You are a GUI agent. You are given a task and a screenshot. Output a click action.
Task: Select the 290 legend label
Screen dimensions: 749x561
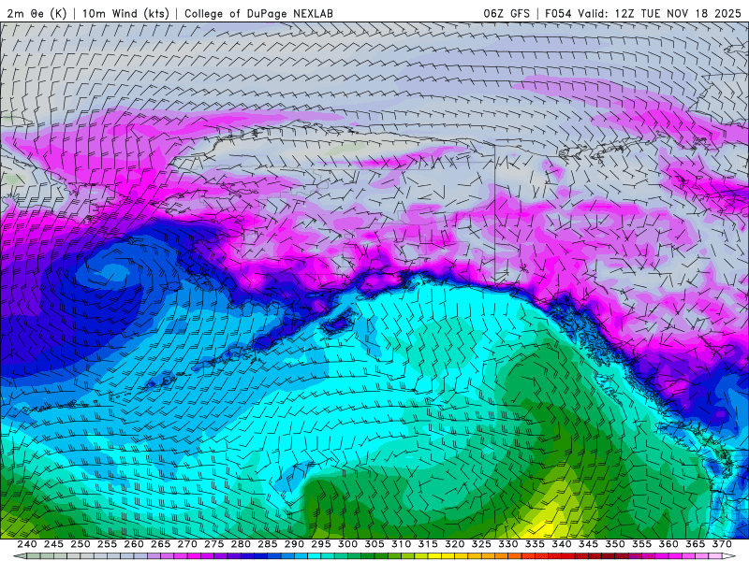click(294, 544)
